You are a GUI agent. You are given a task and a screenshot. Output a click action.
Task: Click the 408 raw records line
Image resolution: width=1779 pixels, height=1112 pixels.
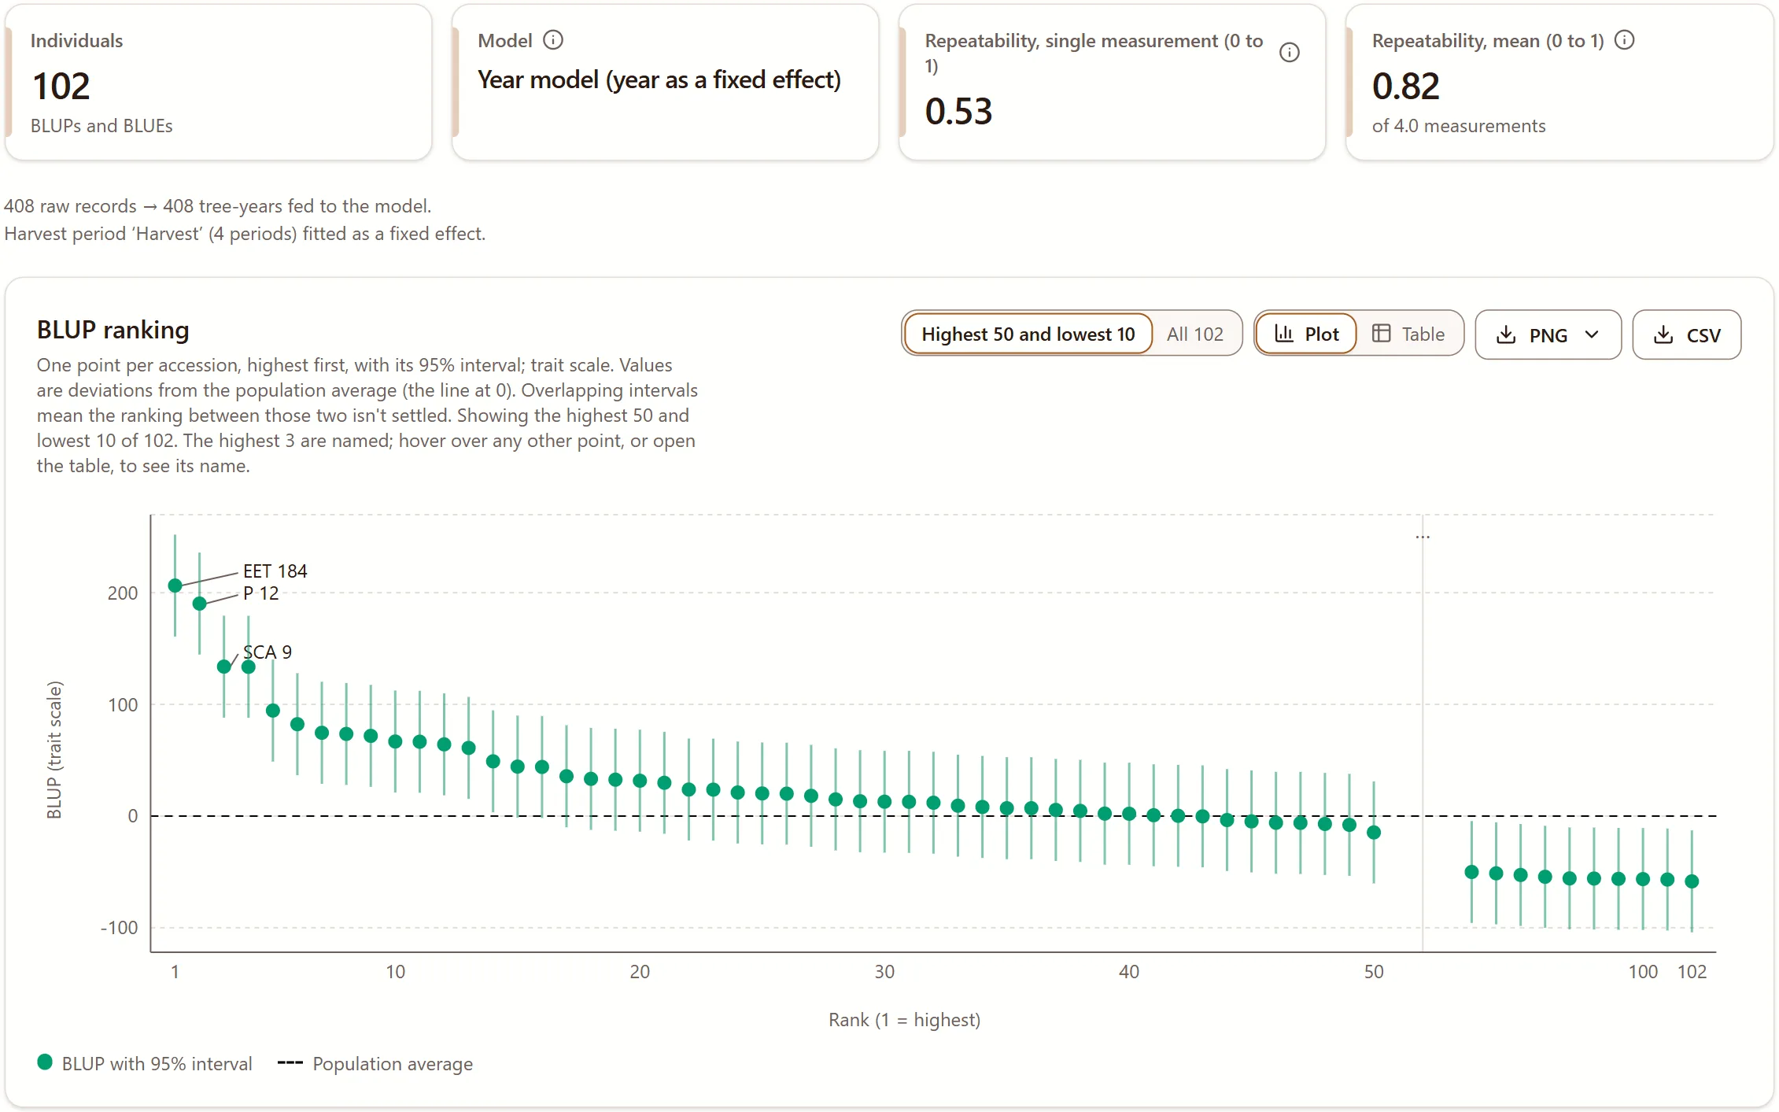point(218,206)
